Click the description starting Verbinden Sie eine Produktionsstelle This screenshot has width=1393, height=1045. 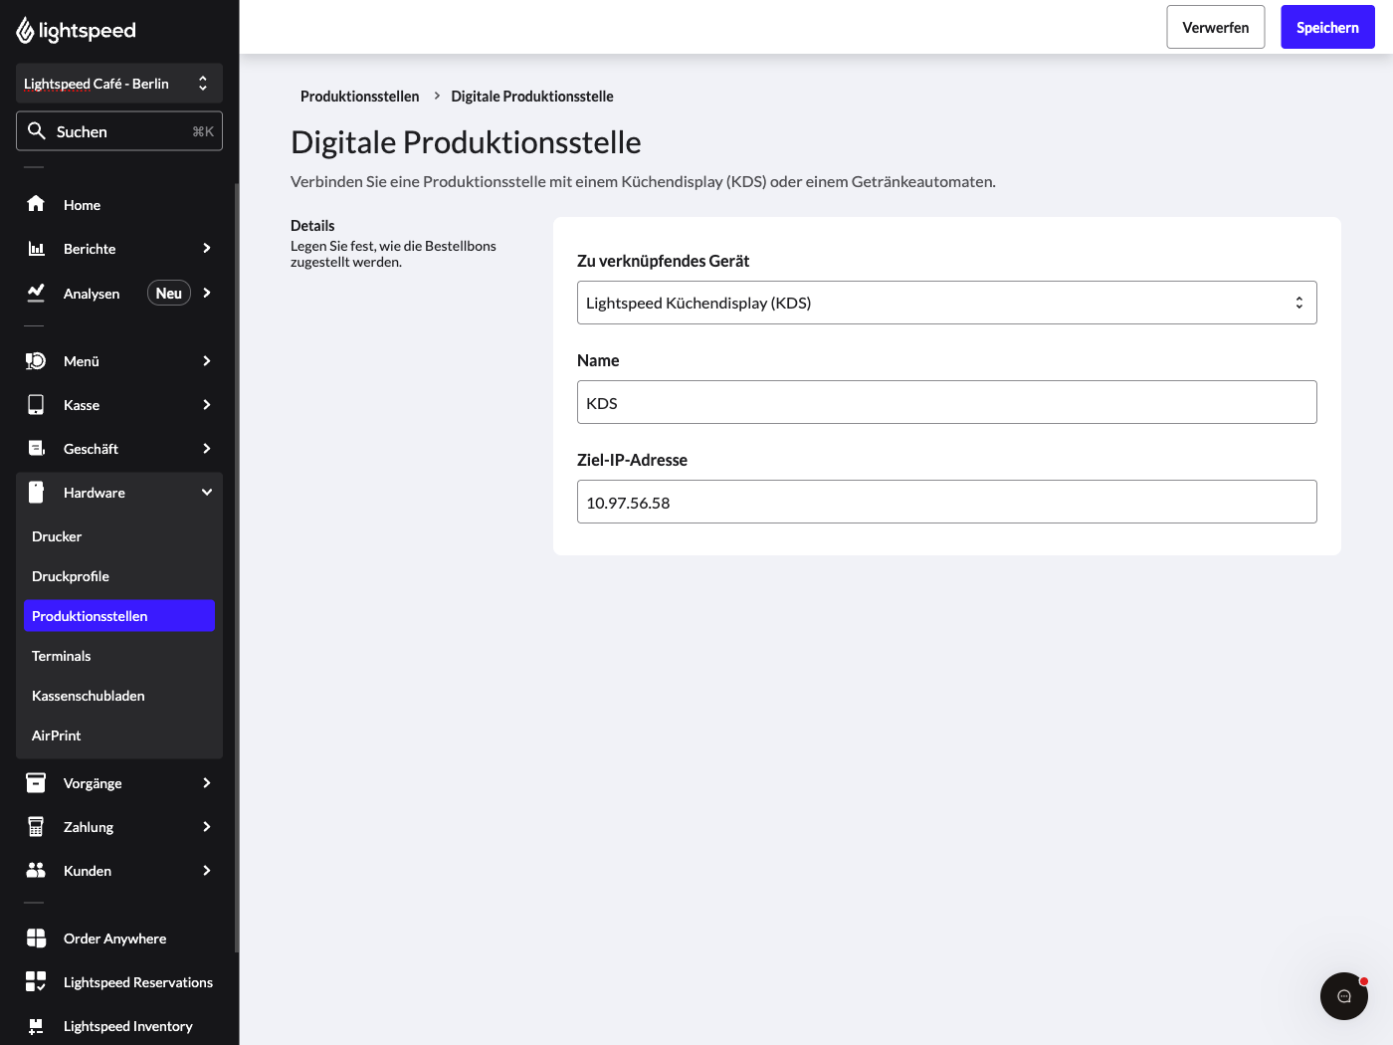coord(643,181)
